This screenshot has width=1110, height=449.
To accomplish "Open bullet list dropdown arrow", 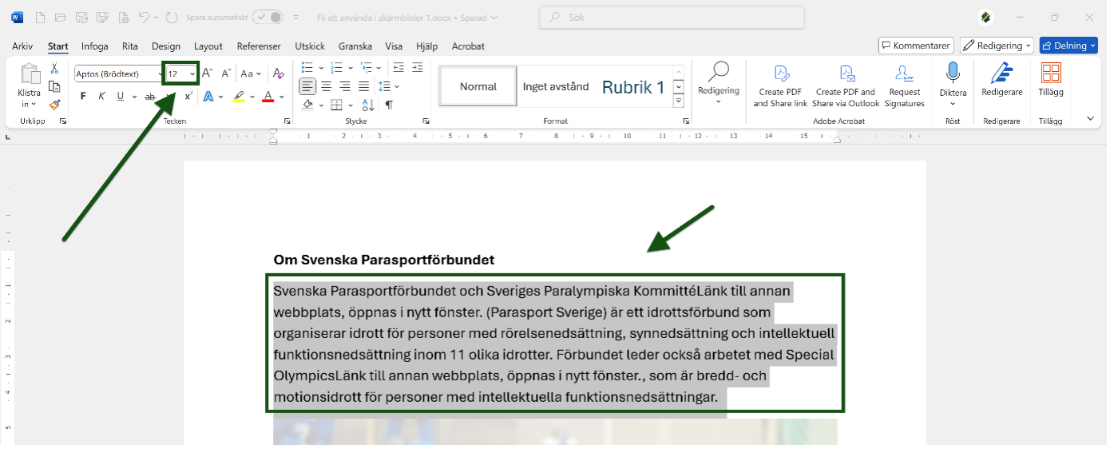I will pos(321,68).
